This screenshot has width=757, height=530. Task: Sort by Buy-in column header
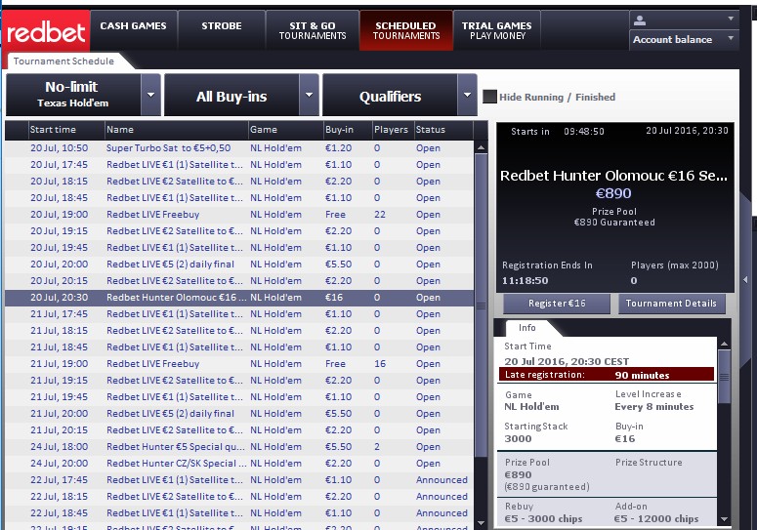(x=348, y=130)
